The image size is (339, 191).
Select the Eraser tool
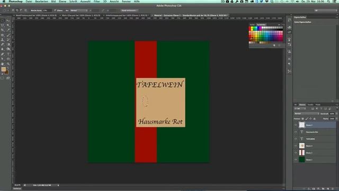(3, 45)
